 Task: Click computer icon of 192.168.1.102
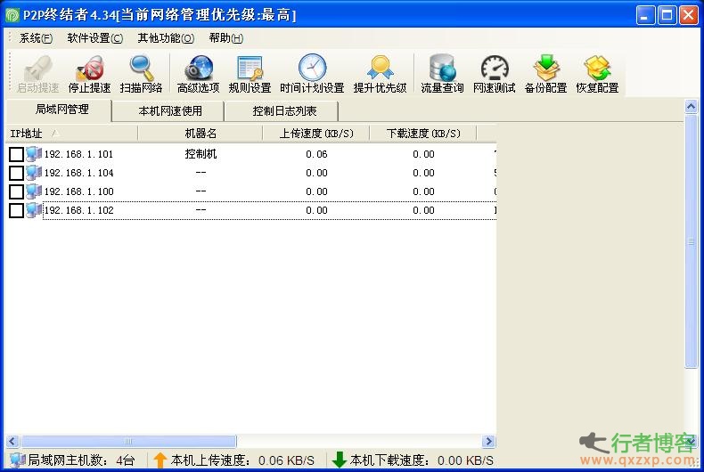[34, 210]
